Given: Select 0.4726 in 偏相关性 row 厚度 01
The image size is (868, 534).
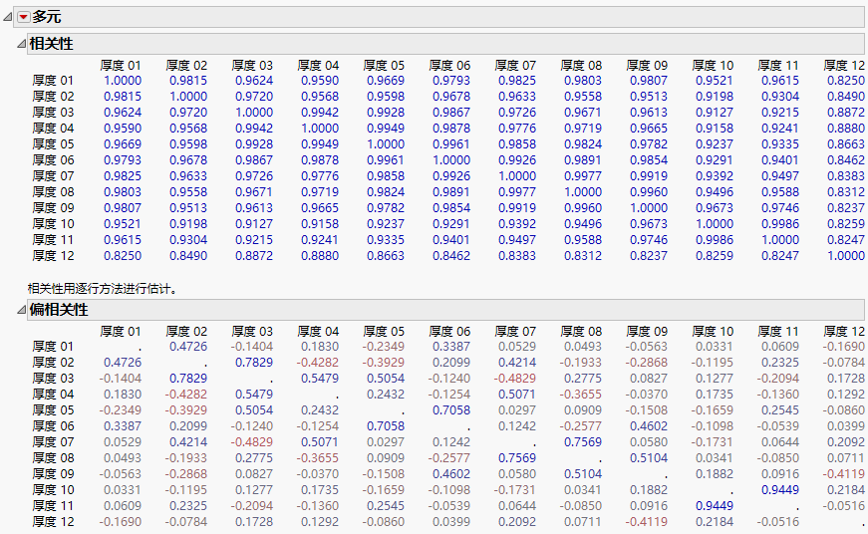Looking at the screenshot, I should pyautogui.click(x=188, y=347).
